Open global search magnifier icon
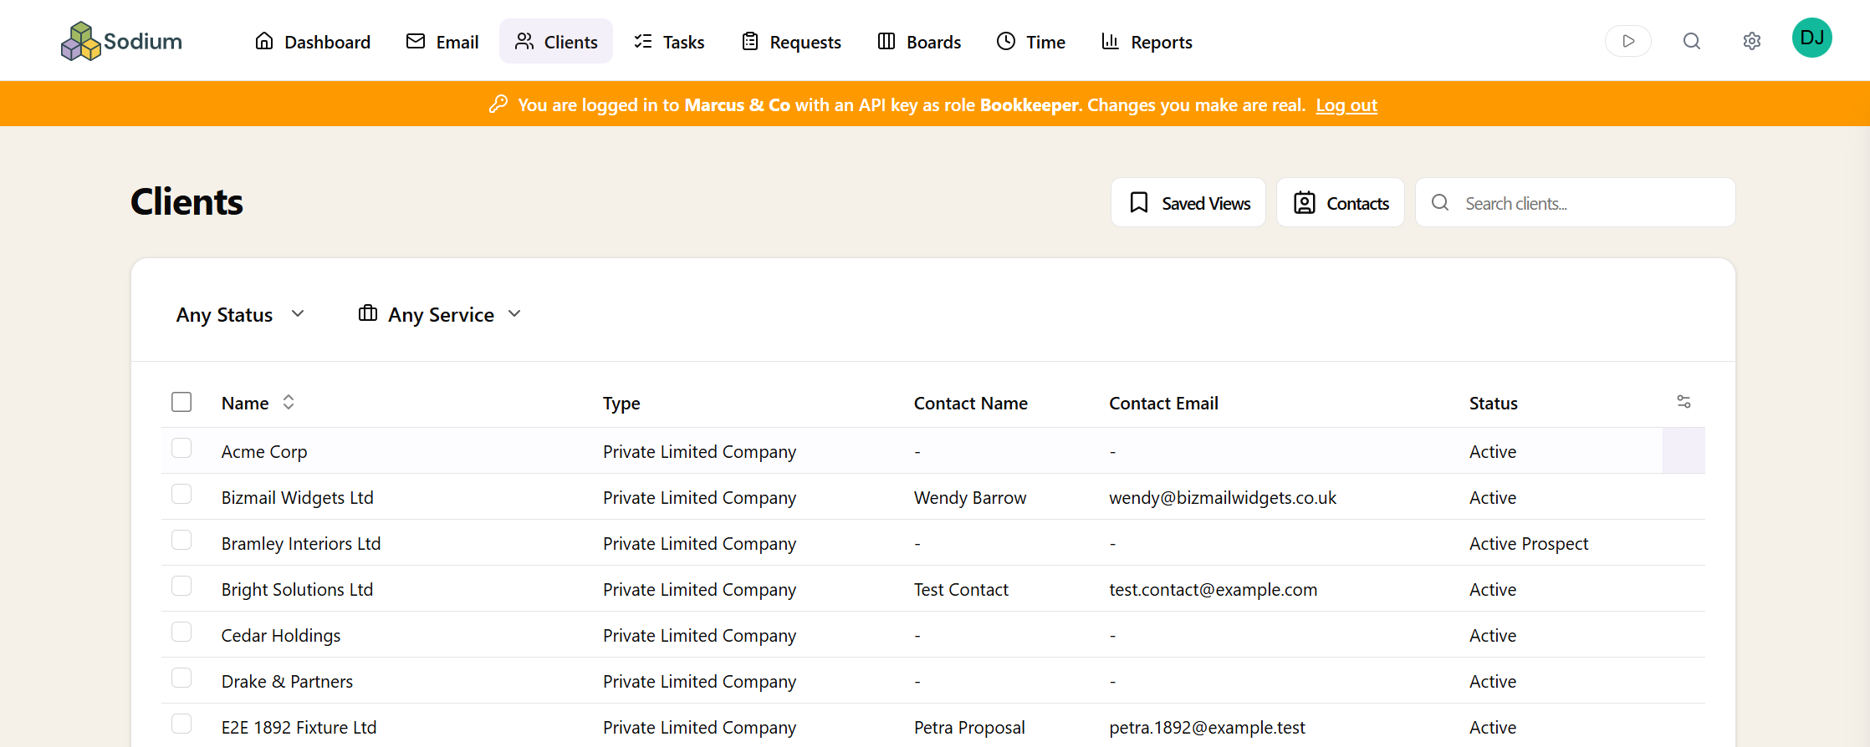This screenshot has width=1870, height=747. 1691,41
